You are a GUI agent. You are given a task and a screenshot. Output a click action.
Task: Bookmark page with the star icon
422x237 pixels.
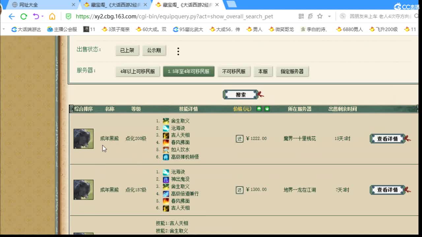[319, 16]
